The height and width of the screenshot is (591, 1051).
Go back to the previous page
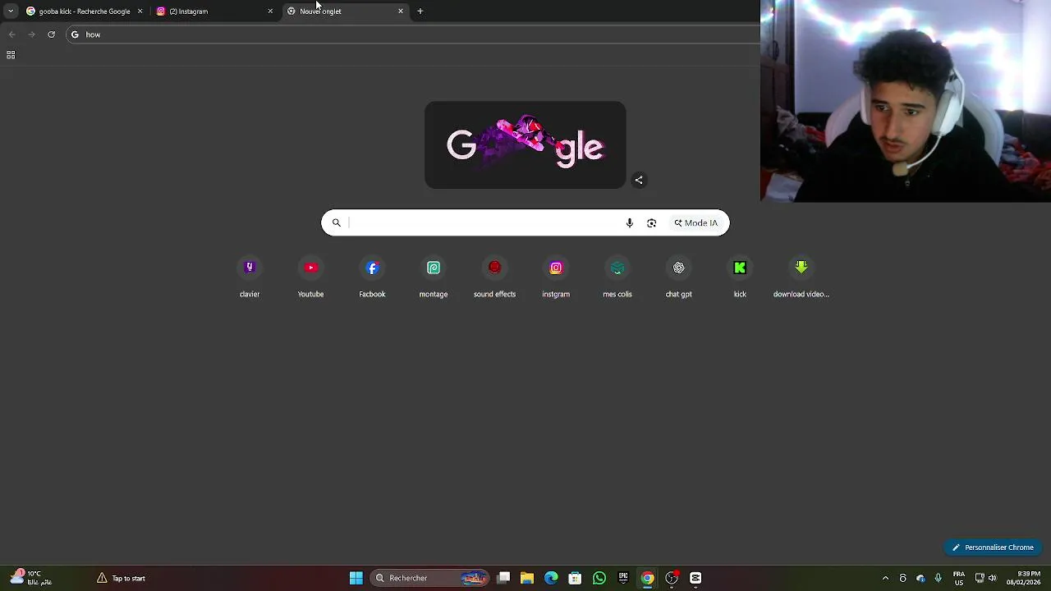pyautogui.click(x=11, y=34)
